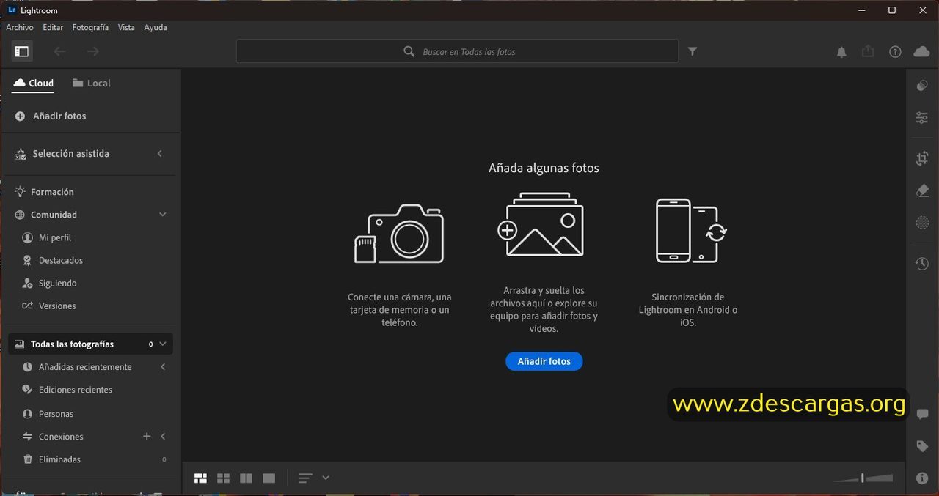Switch to square grid view
Image resolution: width=939 pixels, height=496 pixels.
pos(223,478)
